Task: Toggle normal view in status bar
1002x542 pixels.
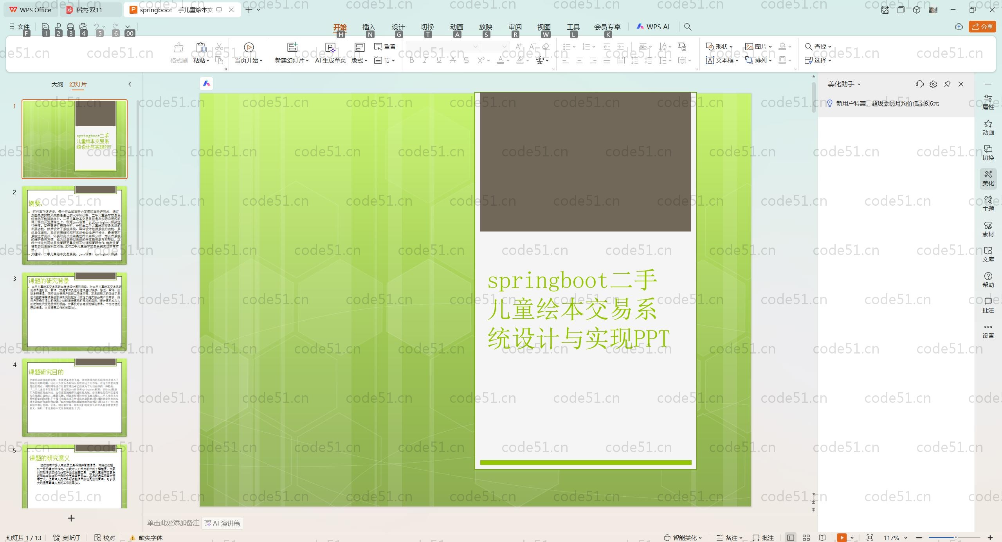Action: [791, 538]
